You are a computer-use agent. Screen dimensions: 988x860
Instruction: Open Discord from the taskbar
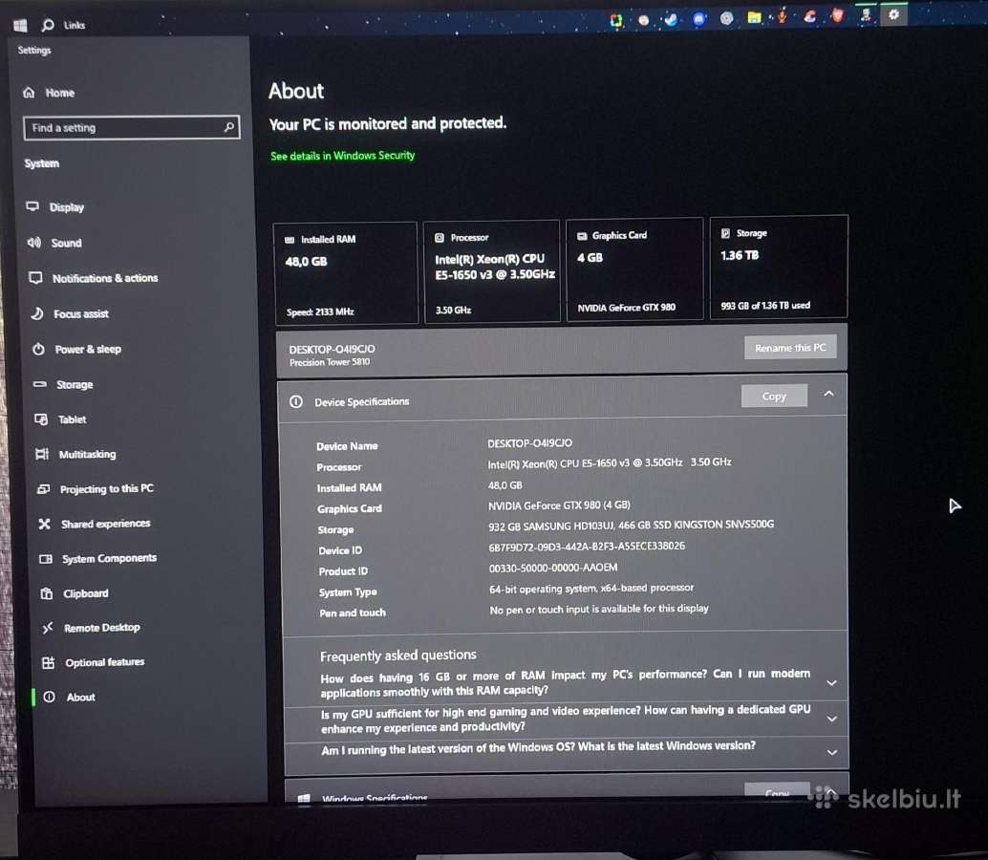coord(698,19)
